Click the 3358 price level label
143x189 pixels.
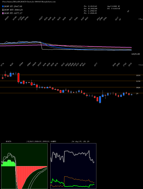pos(138,76)
